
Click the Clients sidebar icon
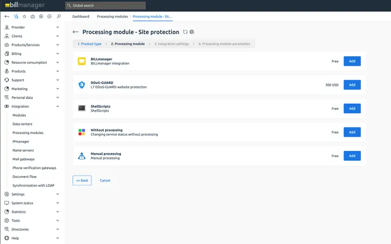[7, 36]
